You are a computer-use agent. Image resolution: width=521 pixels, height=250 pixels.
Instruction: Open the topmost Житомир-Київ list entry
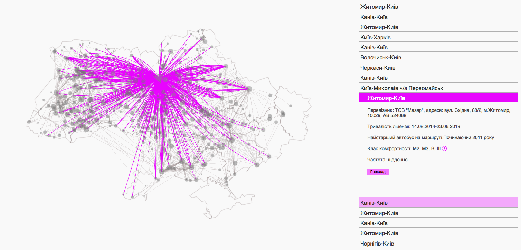pyautogui.click(x=379, y=7)
